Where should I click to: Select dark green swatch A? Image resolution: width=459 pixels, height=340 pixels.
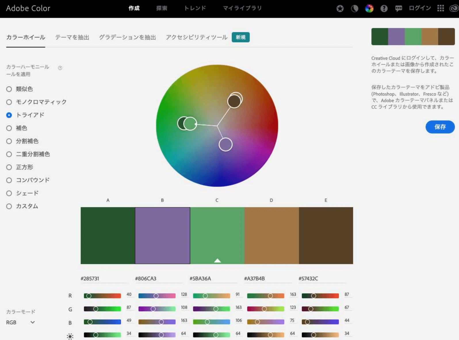coord(108,235)
